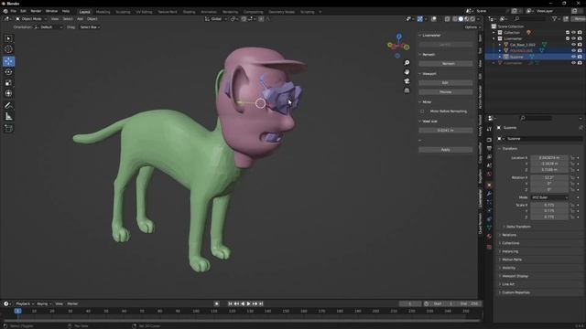Toggle viewport overlays button
Viewport: 586px width, 329px height.
[433, 19]
